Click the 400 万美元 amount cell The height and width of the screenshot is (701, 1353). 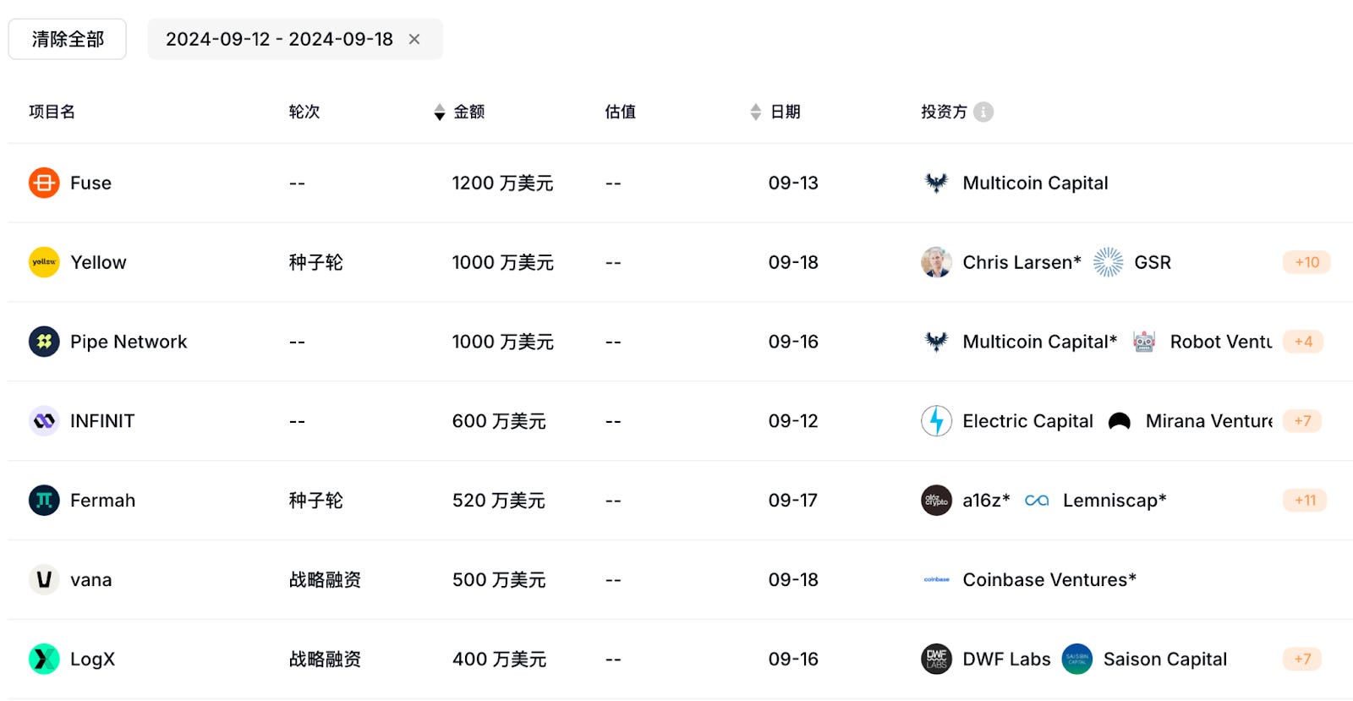[x=499, y=660]
